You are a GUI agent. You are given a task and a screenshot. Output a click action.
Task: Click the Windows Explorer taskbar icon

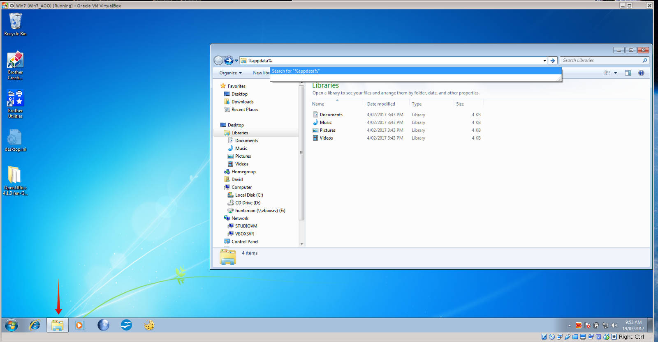57,326
